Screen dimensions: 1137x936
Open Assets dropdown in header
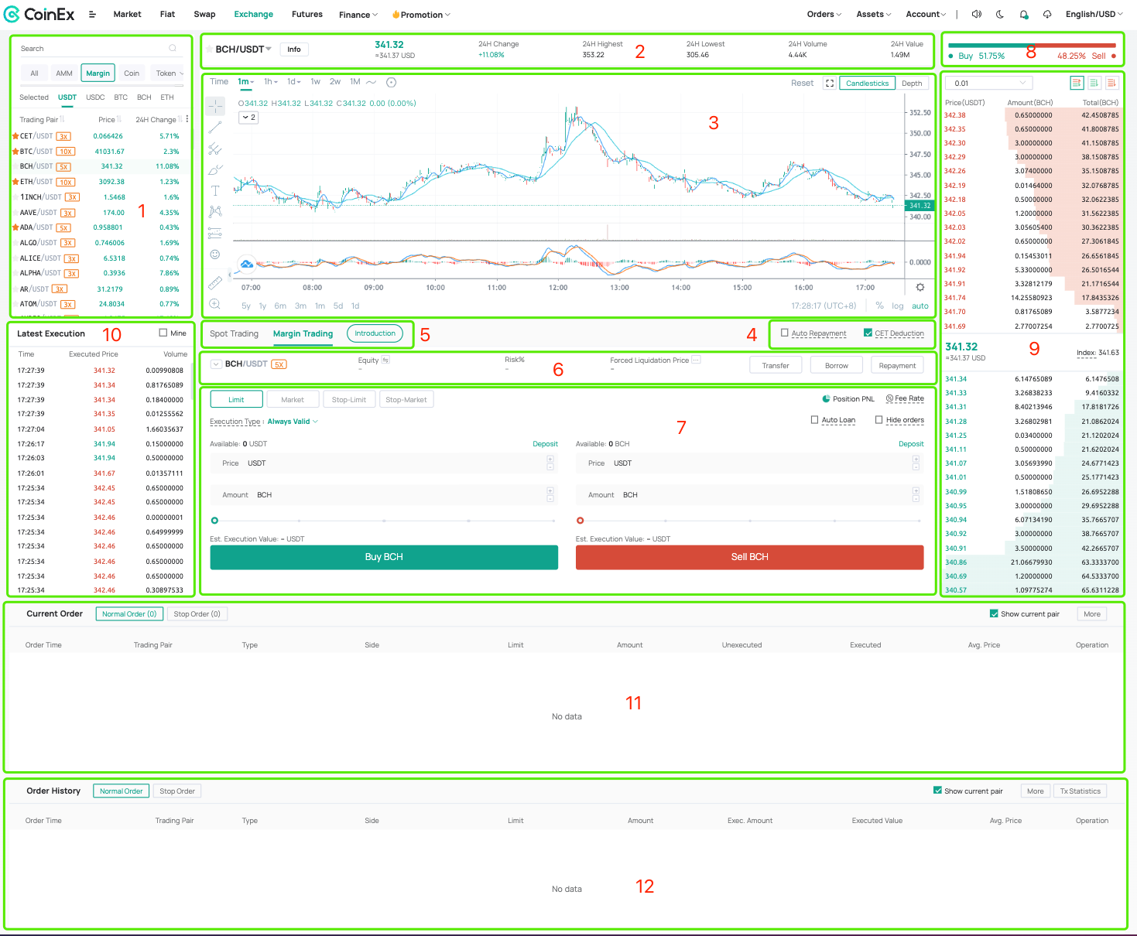873,14
